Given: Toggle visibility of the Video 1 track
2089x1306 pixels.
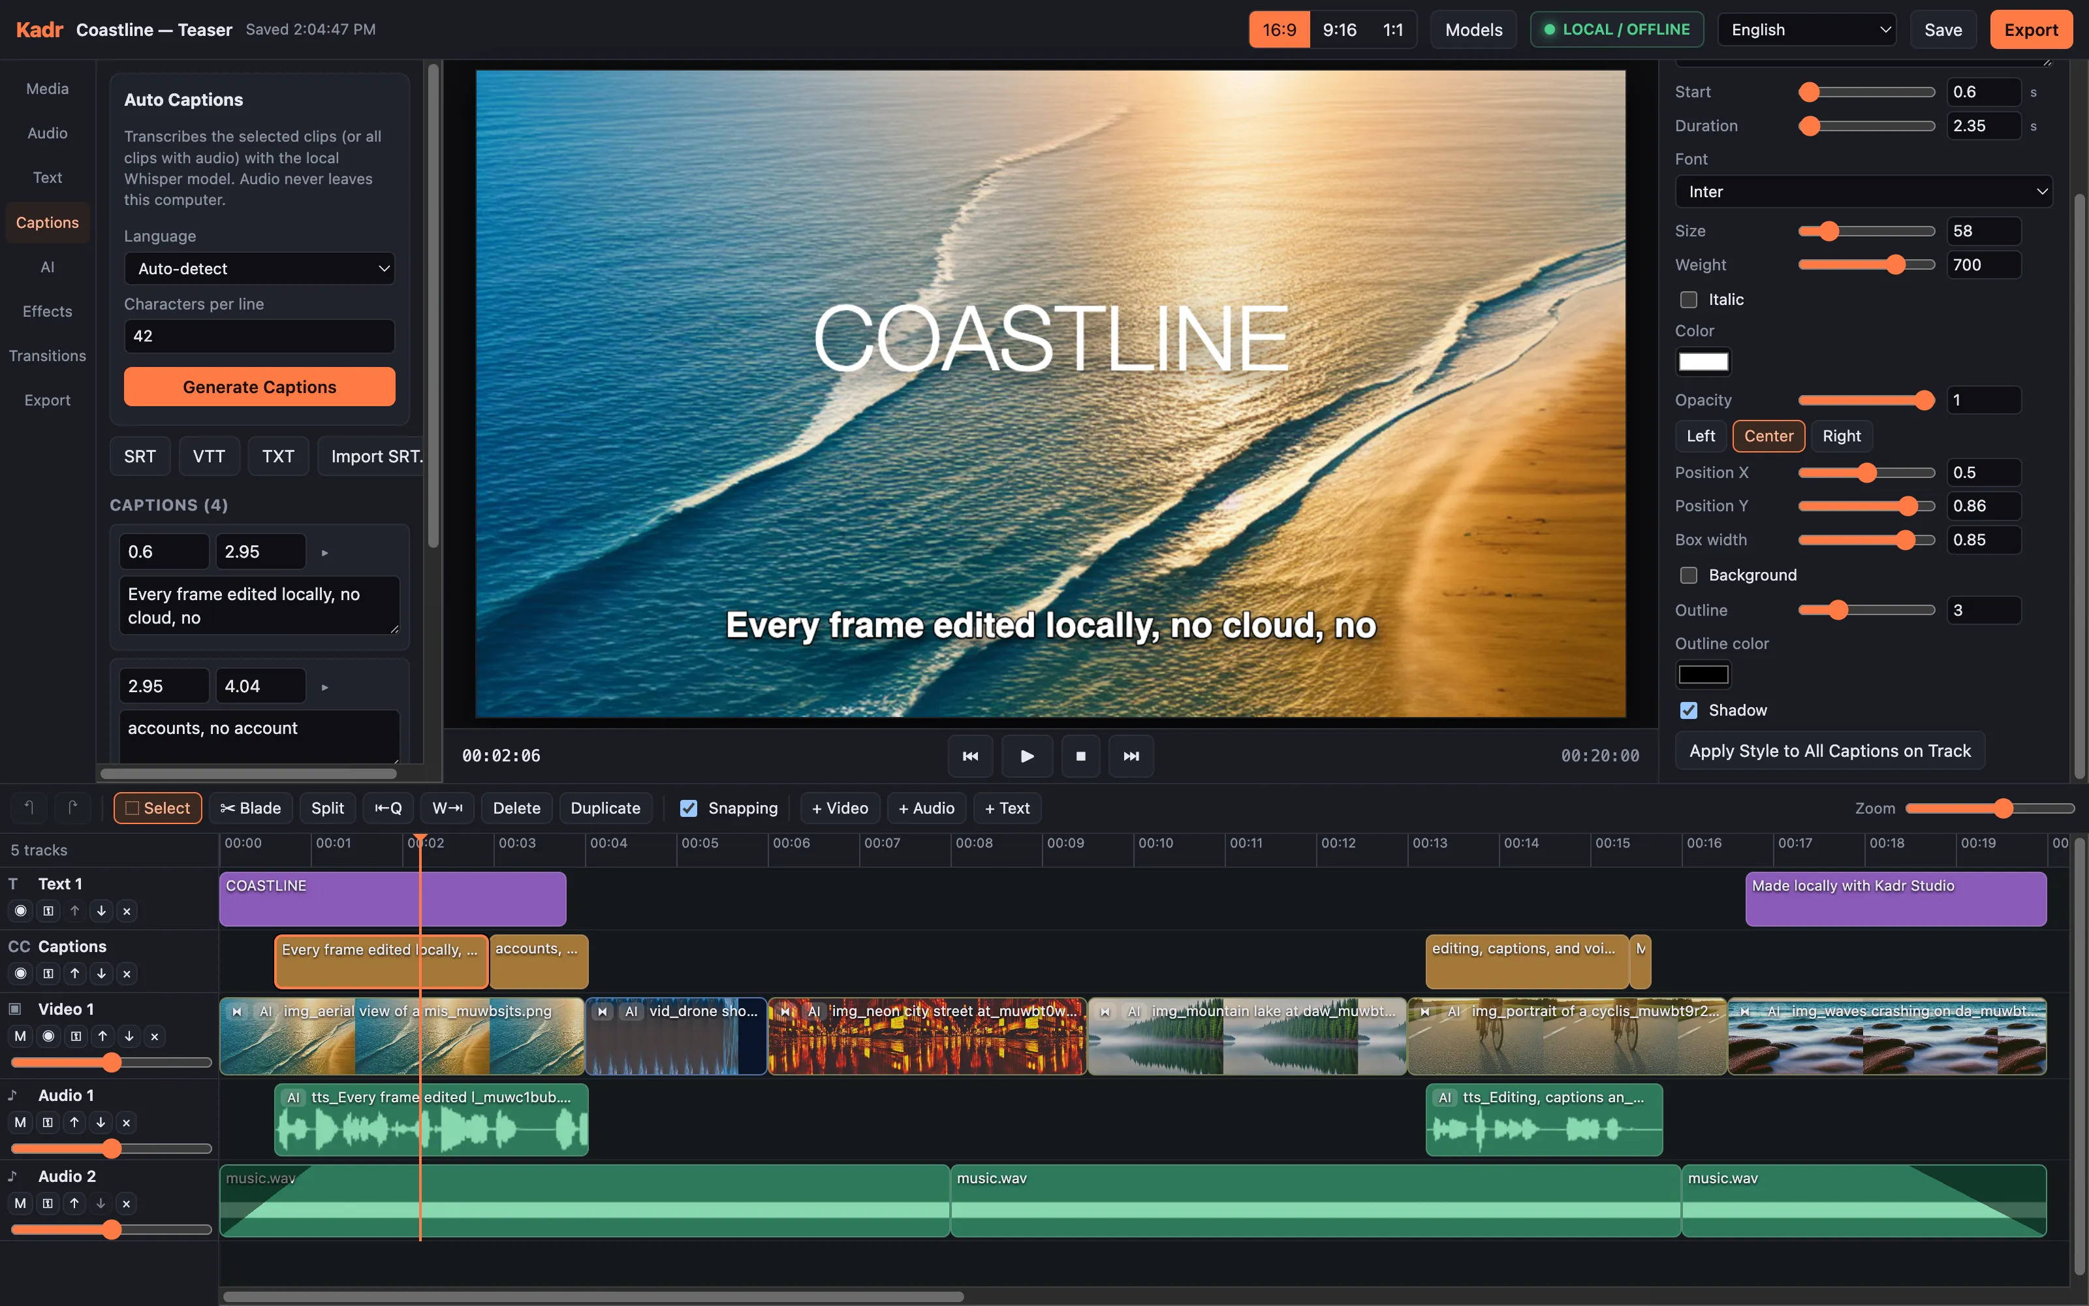Looking at the screenshot, I should (x=48, y=1036).
